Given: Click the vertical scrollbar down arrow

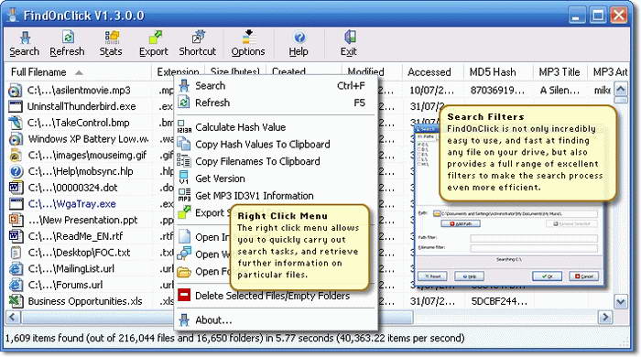Looking at the screenshot, I should click(621, 302).
